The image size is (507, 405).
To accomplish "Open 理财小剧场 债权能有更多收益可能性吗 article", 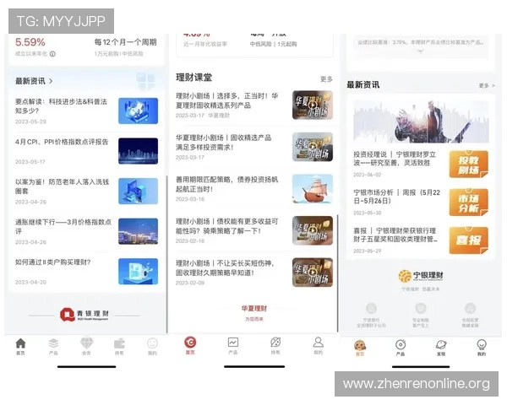I will point(254,231).
